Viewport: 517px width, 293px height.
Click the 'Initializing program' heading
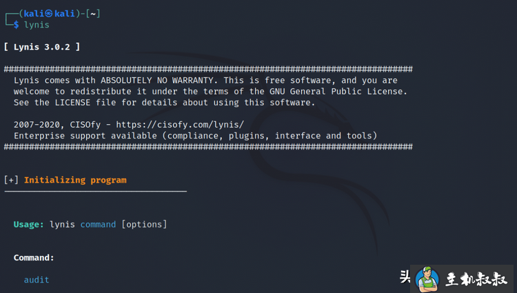pyautogui.click(x=75, y=180)
